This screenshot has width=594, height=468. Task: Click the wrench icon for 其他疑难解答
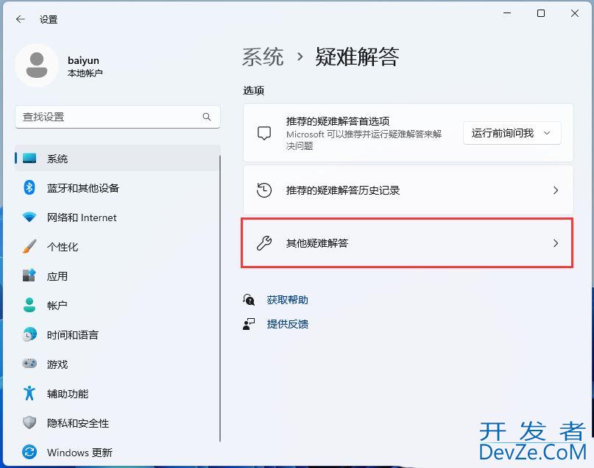click(x=264, y=243)
